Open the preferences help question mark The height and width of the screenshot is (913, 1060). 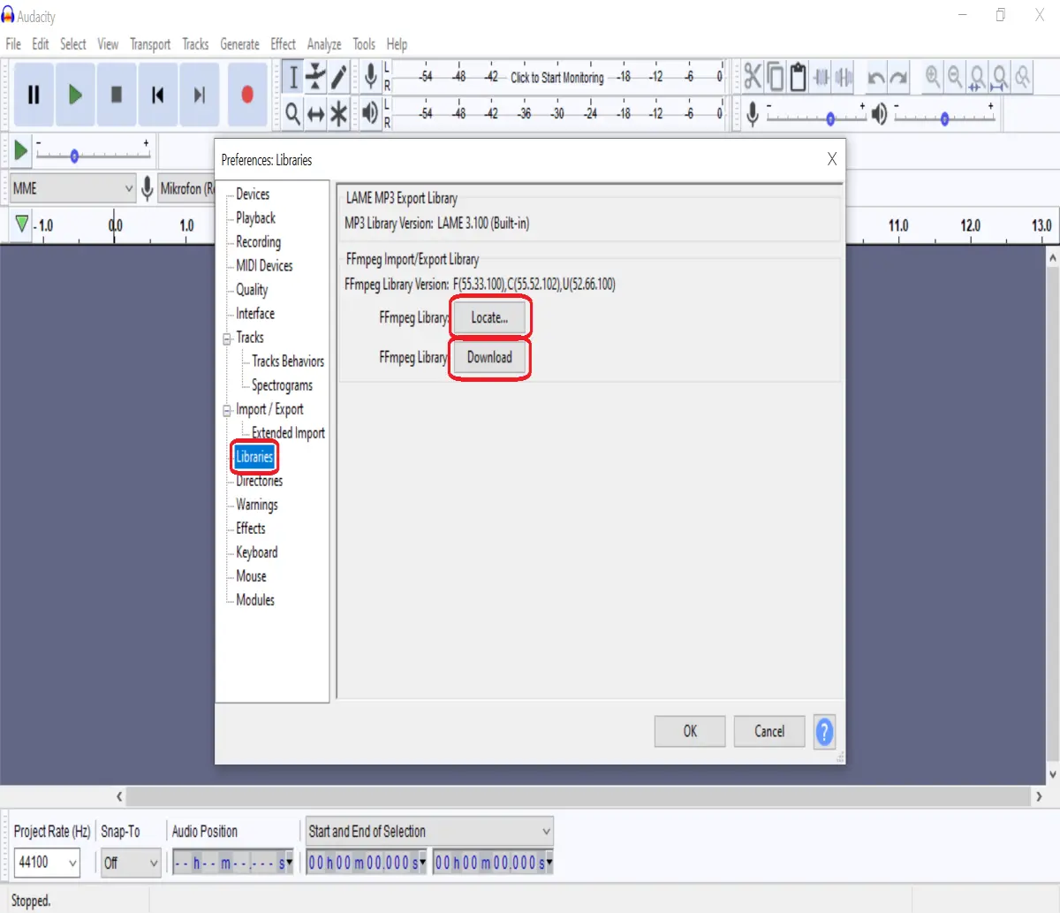824,731
